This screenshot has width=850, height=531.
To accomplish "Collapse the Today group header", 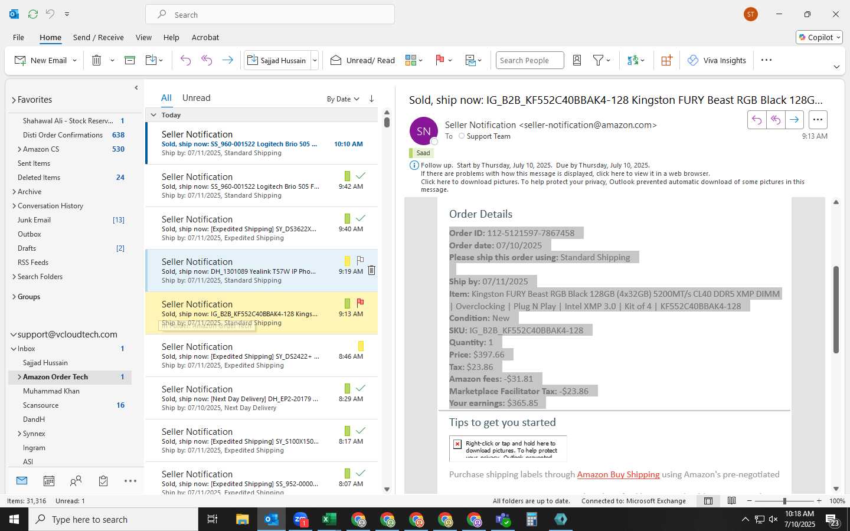I will tap(153, 115).
